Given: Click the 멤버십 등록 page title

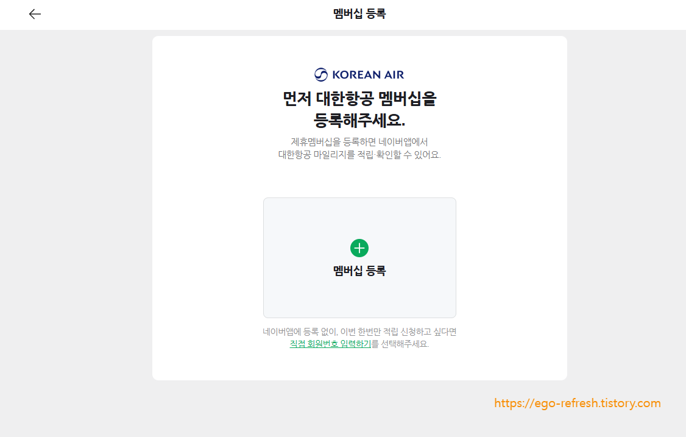Looking at the screenshot, I should point(359,13).
